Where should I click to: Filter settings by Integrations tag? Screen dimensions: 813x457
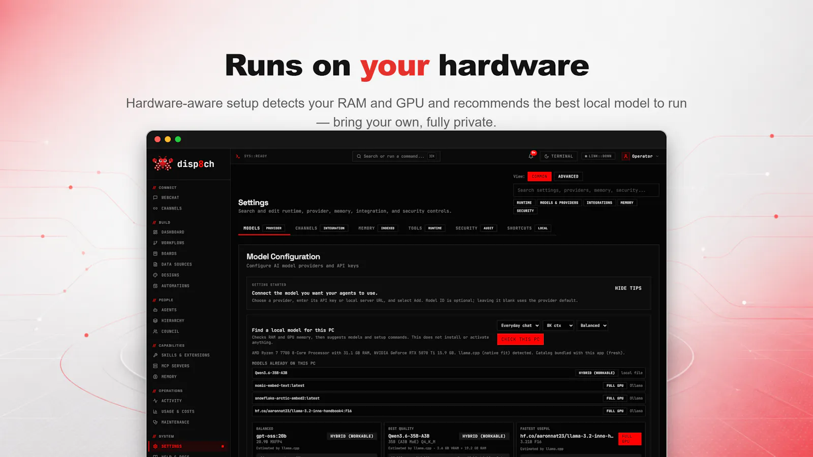600,203
